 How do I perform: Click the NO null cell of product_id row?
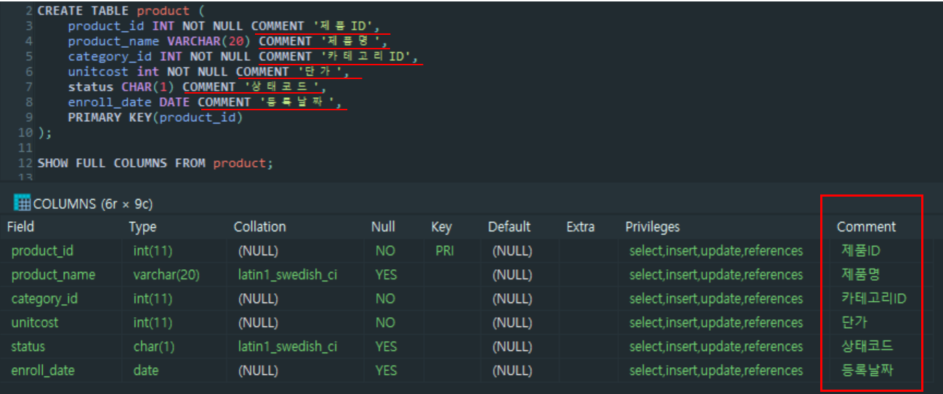click(x=385, y=251)
